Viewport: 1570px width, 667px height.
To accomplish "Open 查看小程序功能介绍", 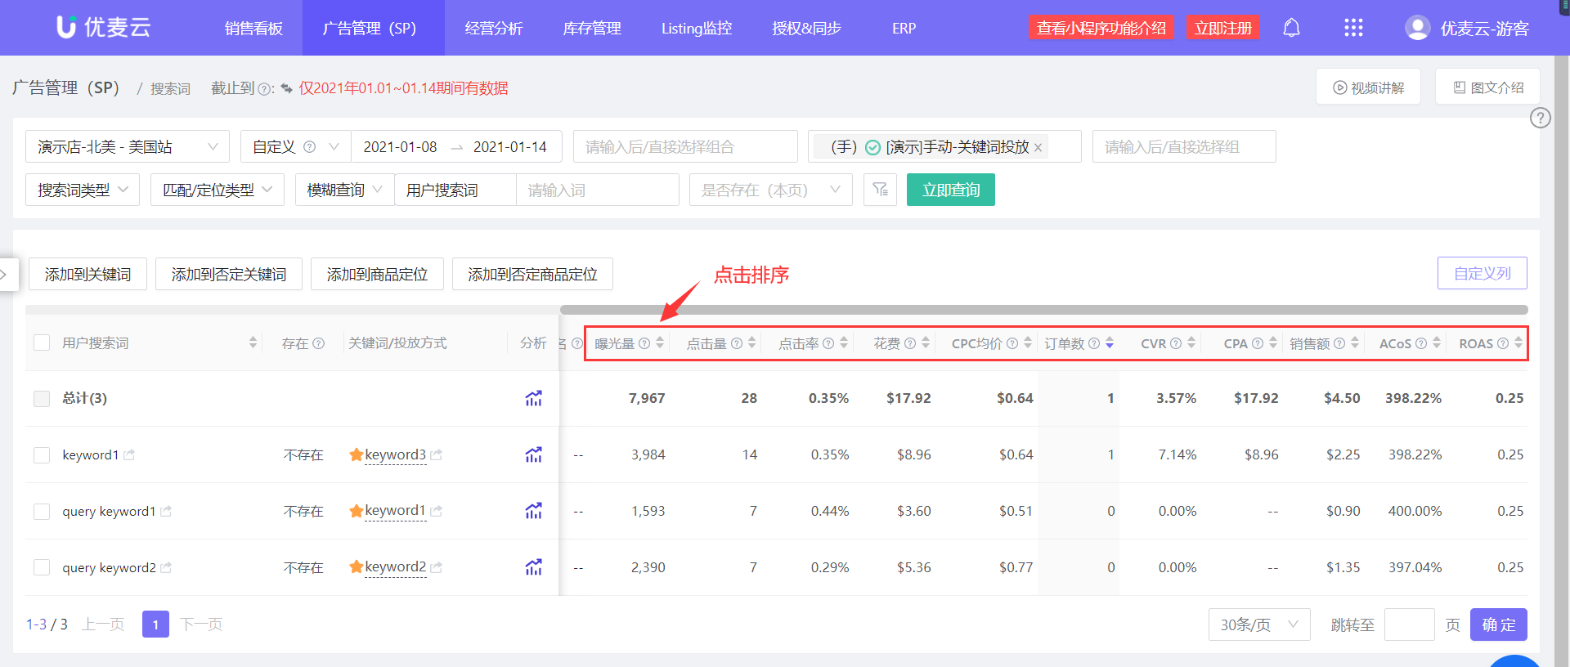I will (x=1101, y=28).
